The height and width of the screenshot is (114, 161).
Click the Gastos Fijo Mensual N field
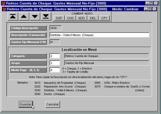pos(55,42)
